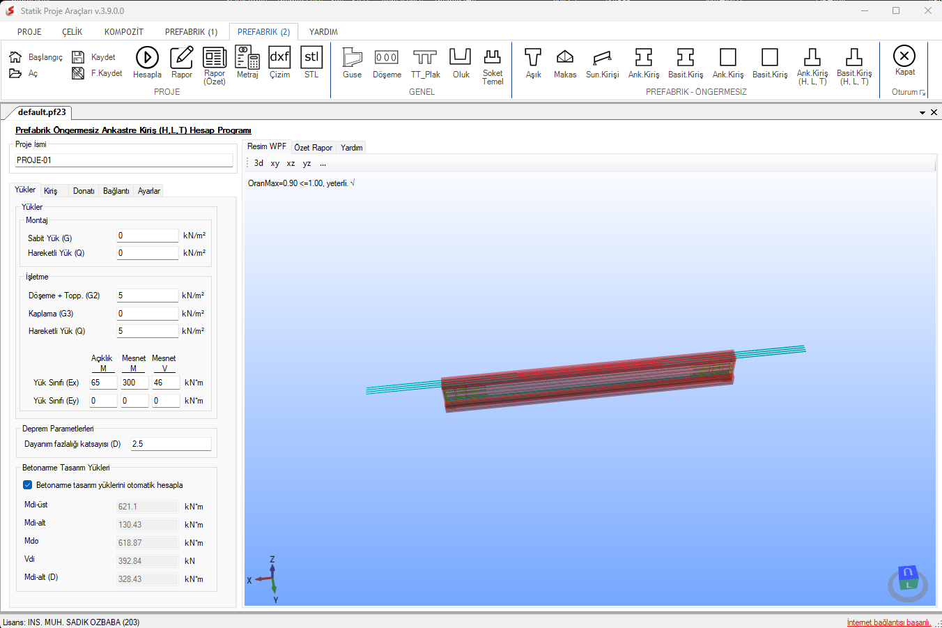Toggle automatic Betoname design loads checkbox
The height and width of the screenshot is (628, 942).
(x=28, y=485)
